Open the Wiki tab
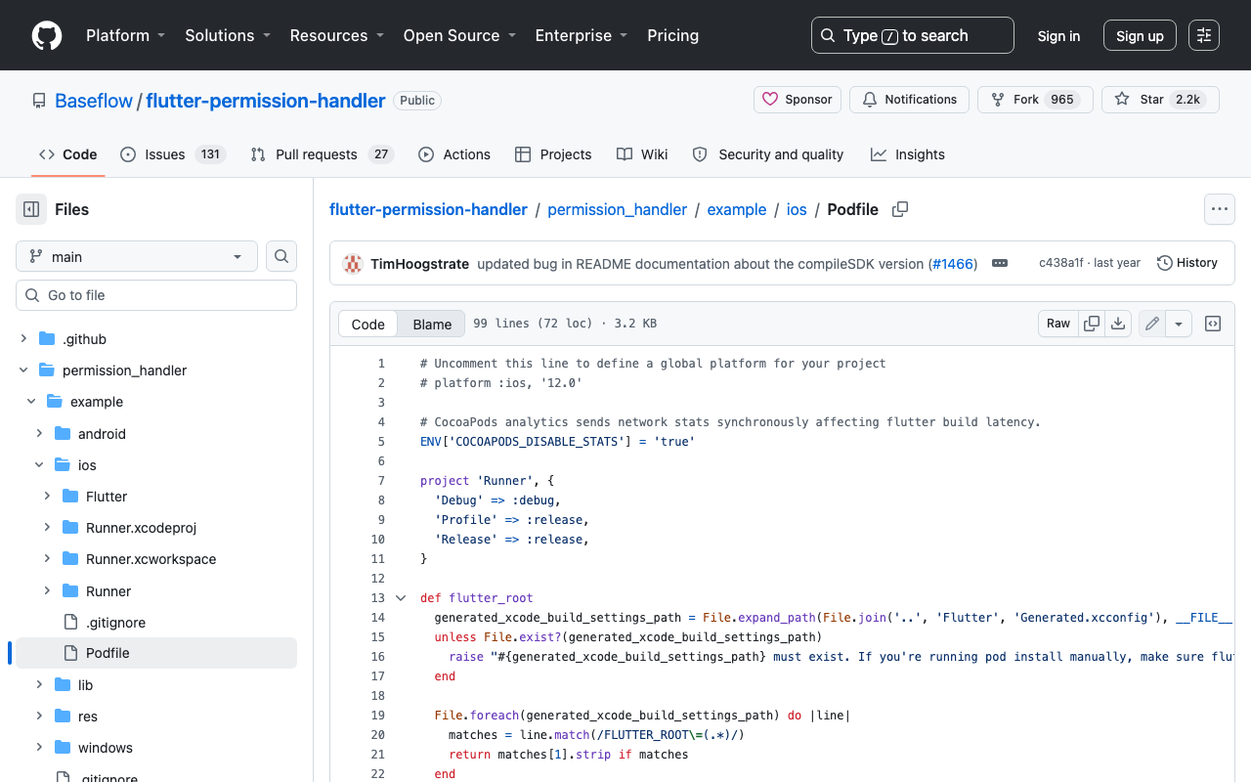Viewport: 1251px width, 782px height. click(642, 154)
